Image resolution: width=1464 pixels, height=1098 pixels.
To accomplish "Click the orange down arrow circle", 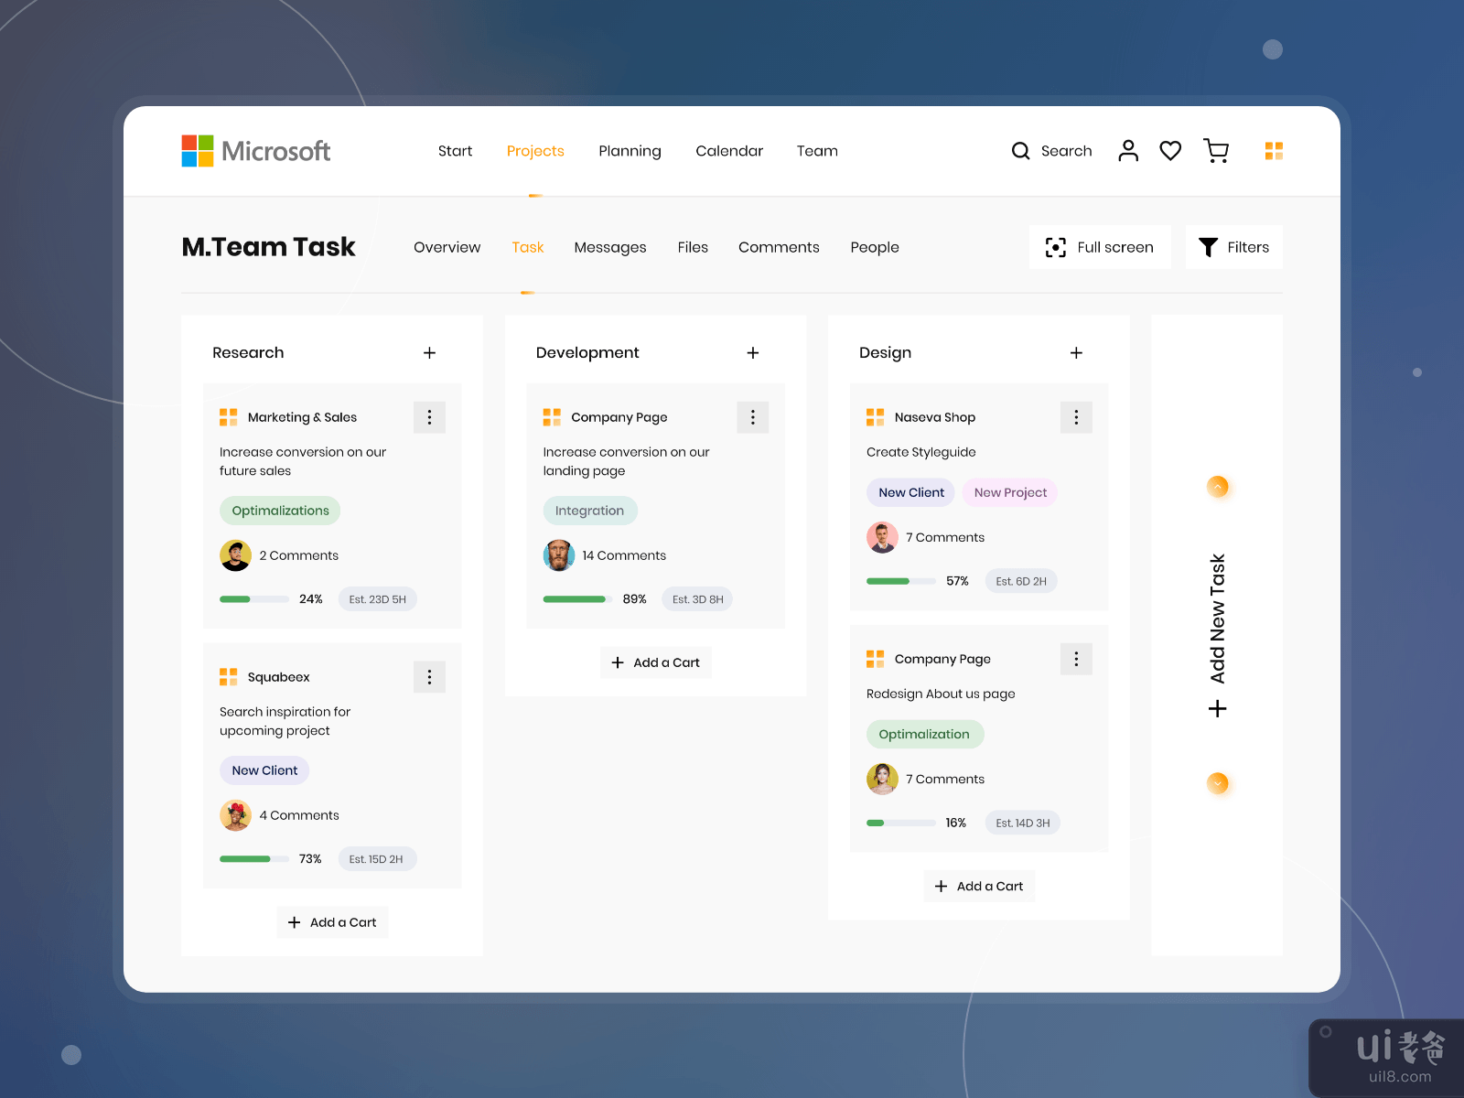I will (1217, 783).
